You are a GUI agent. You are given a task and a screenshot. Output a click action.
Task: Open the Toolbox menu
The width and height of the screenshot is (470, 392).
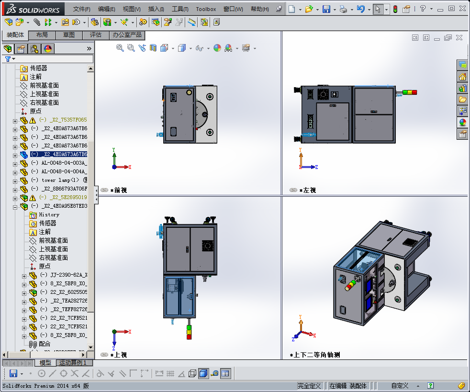[x=206, y=9]
